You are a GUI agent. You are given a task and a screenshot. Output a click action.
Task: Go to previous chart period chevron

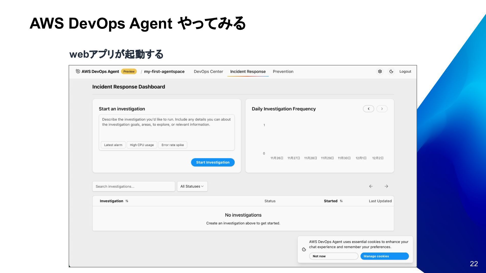pyautogui.click(x=369, y=109)
